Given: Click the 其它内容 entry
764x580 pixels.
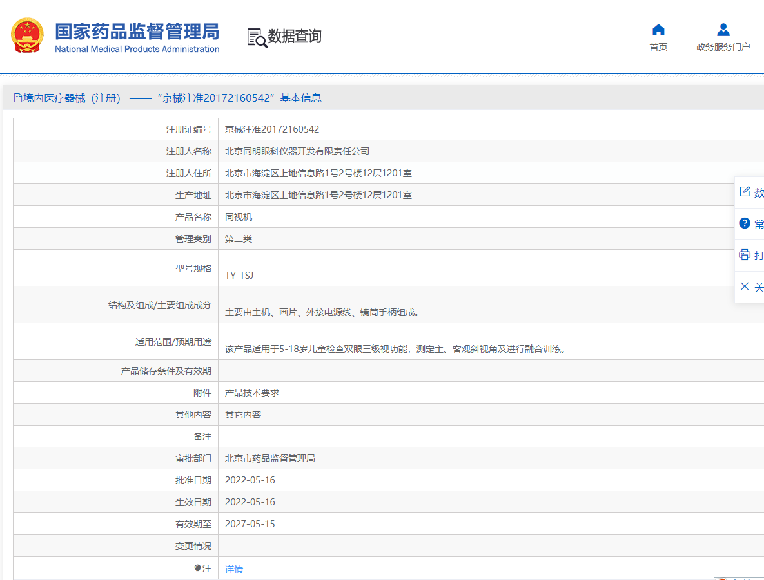Looking at the screenshot, I should point(243,415).
